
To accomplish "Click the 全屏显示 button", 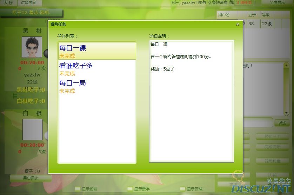I will click(277, 2).
